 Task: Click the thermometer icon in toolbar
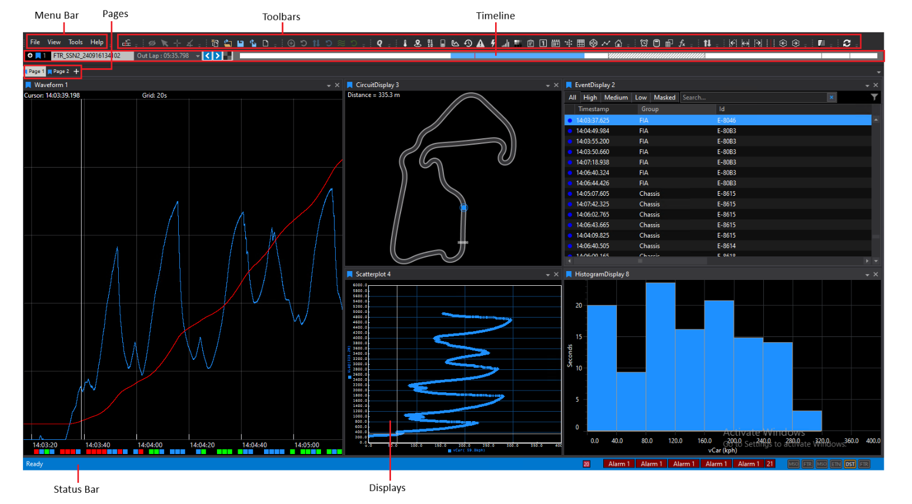(405, 43)
